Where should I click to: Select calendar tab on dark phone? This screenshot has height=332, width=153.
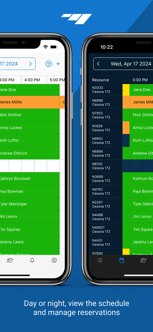coord(122,260)
